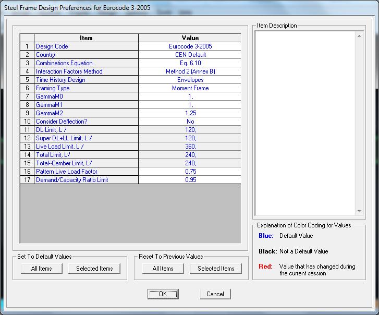Screen dimensions: 379x315
Task: Edit the Eurocode 3-2005 value cell
Action: click(190, 46)
